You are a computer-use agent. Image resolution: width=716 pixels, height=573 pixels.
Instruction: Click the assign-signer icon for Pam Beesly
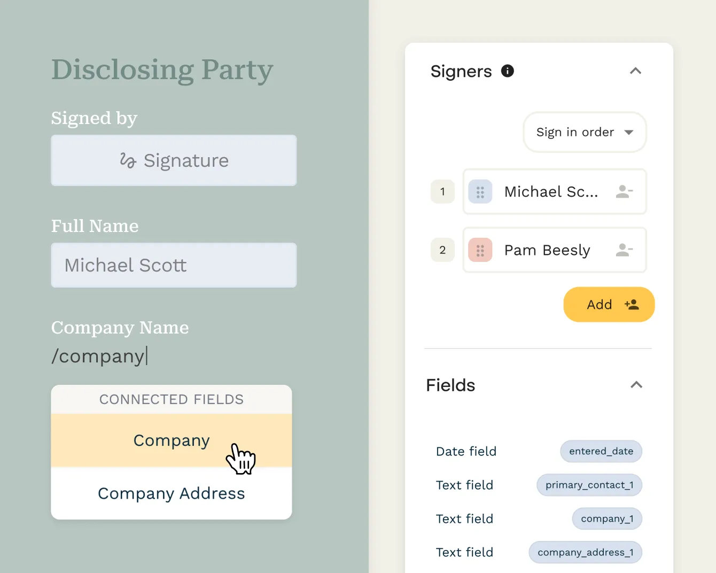click(x=624, y=250)
